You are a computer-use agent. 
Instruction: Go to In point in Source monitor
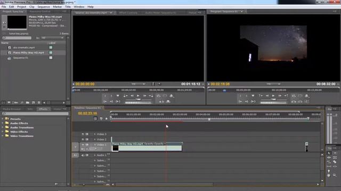(x=105, y=101)
